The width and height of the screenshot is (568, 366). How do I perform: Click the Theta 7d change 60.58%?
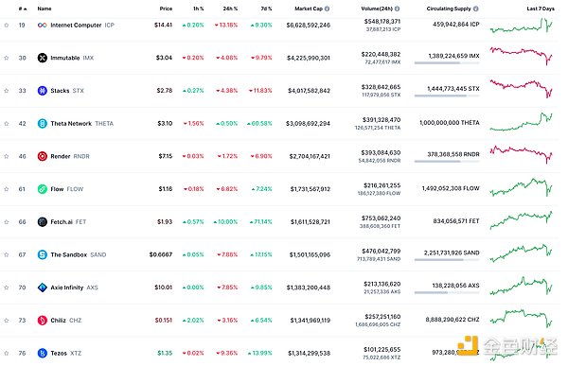pyautogui.click(x=259, y=124)
